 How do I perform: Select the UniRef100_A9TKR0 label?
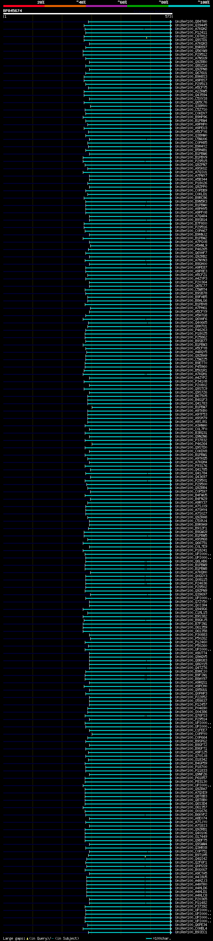tap(191, 411)
